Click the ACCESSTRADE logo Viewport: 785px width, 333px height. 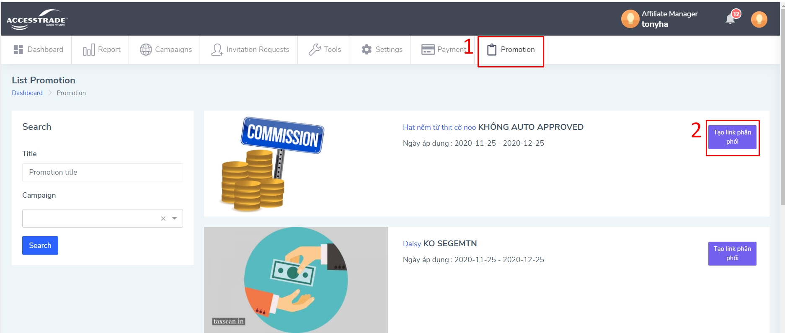[37, 20]
